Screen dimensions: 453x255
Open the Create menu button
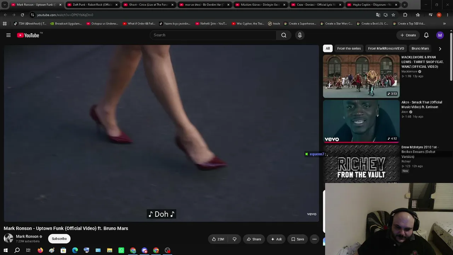click(408, 35)
